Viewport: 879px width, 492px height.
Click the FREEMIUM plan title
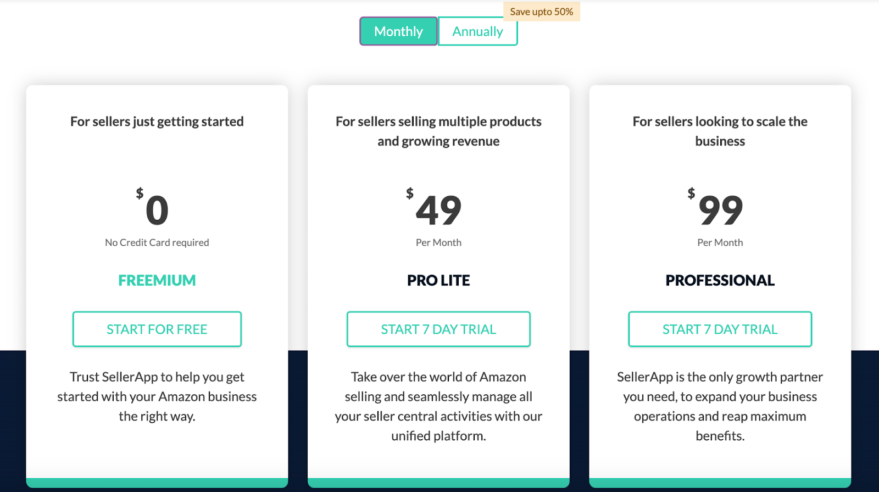[x=157, y=280]
